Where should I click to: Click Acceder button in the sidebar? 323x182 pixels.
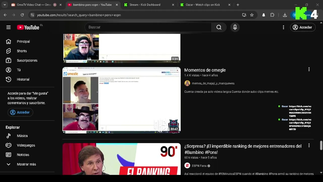[x=20, y=112]
